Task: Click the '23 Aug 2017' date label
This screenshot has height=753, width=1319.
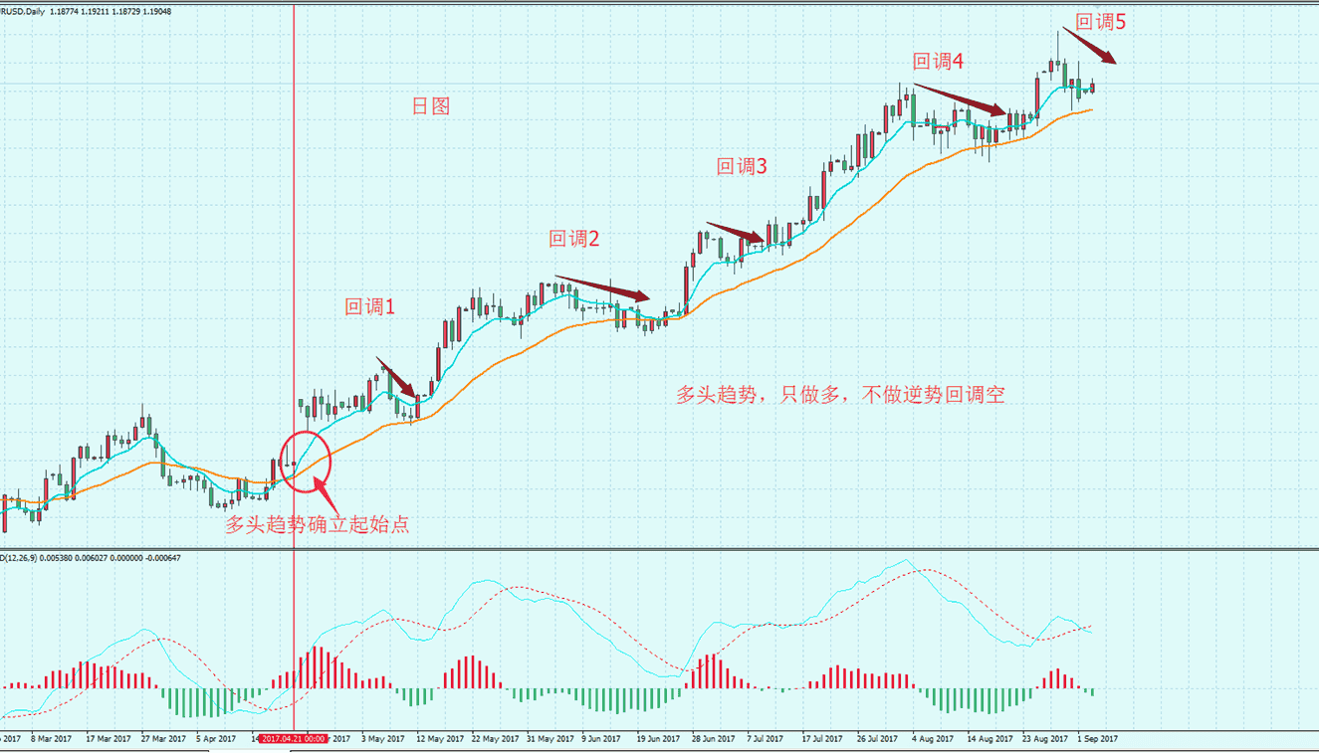Action: tap(1044, 739)
